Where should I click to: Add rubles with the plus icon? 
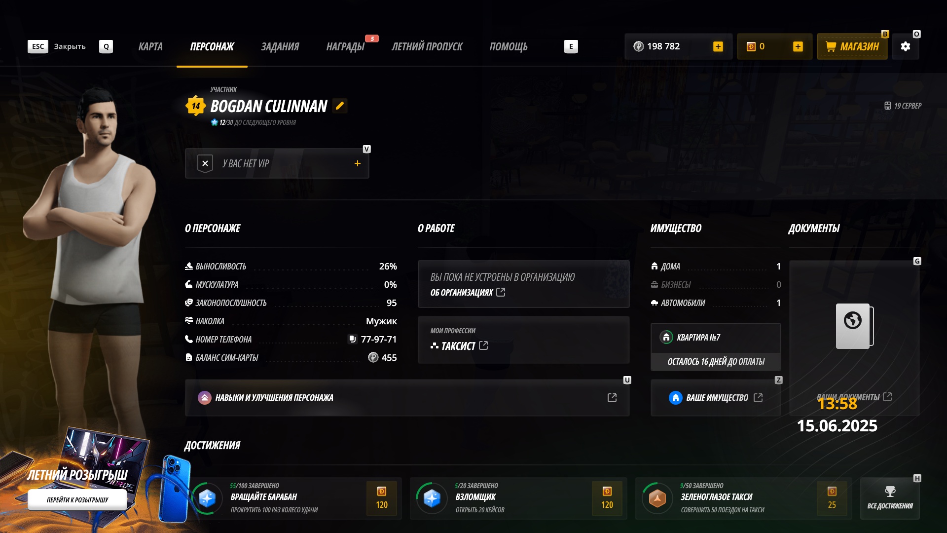[718, 46]
